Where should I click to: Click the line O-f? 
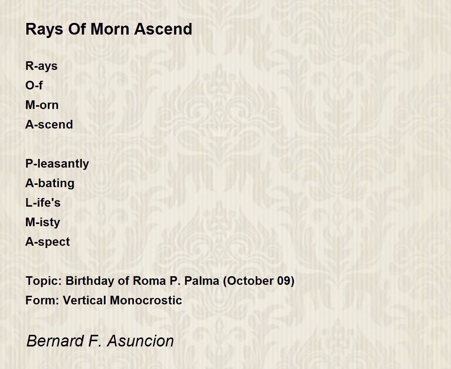34,85
